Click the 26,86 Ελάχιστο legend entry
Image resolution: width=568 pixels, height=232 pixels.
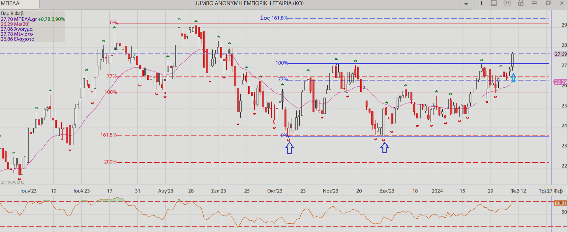[17, 39]
